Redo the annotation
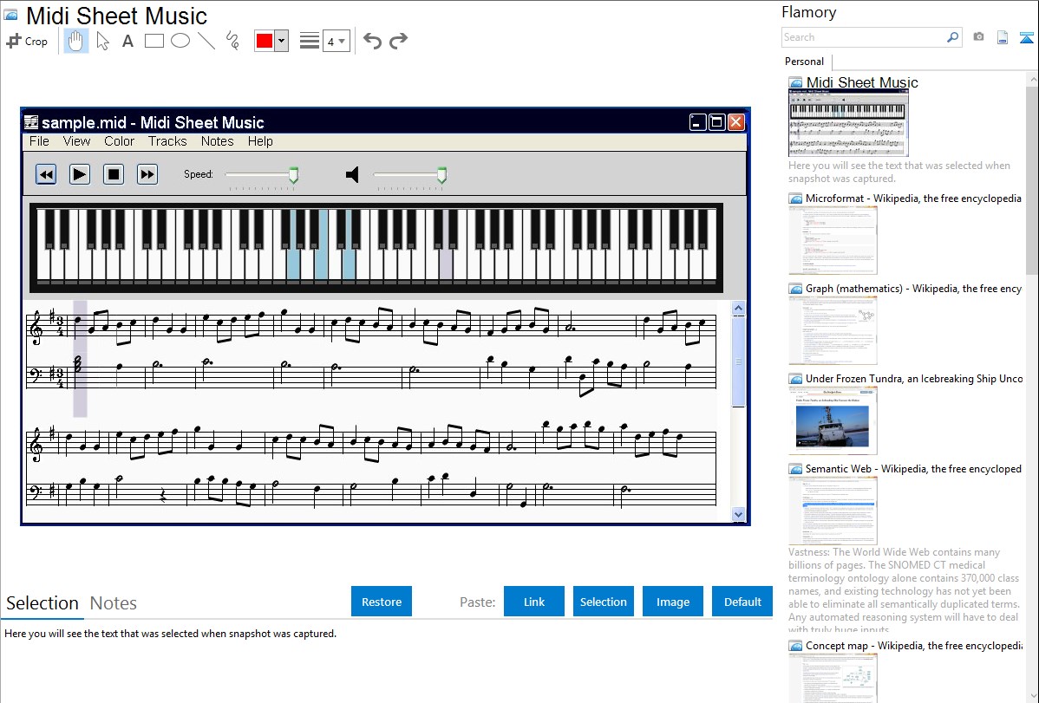This screenshot has height=703, width=1039. pos(398,41)
